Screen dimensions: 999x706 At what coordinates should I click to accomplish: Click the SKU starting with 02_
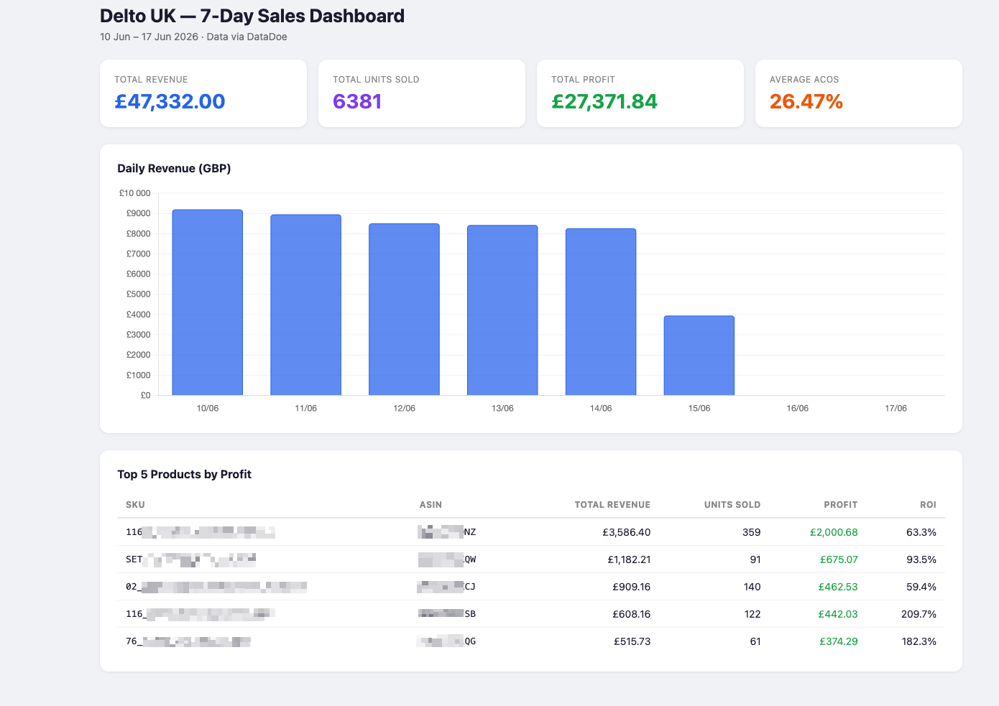pyautogui.click(x=216, y=587)
